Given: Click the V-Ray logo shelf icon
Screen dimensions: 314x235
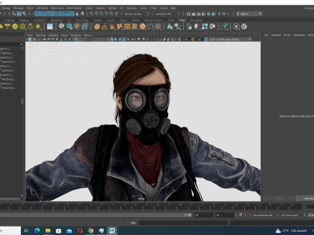Looking at the screenshot, I should (244, 27).
